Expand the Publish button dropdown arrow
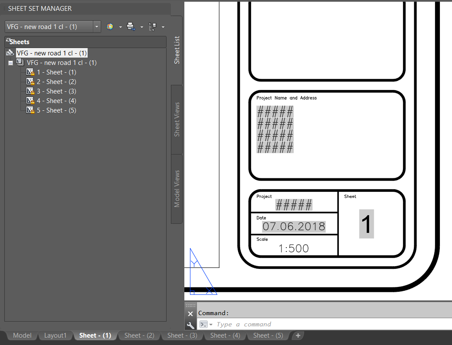Image resolution: width=452 pixels, height=345 pixels. click(x=142, y=27)
